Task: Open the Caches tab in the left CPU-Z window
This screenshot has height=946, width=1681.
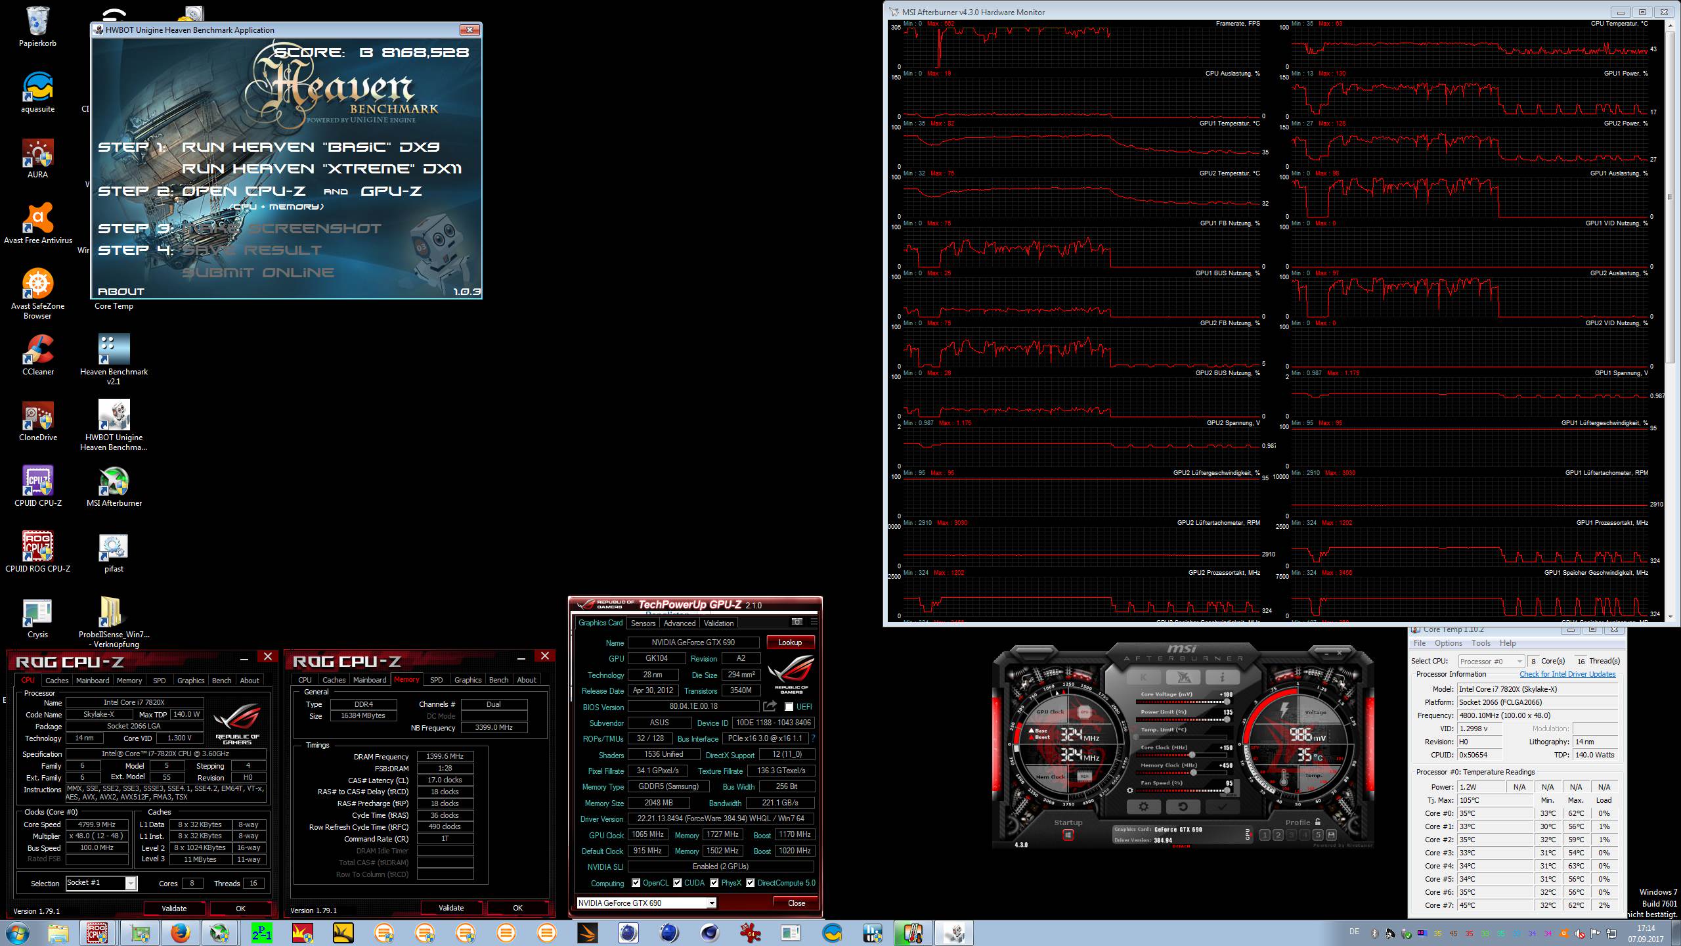Action: (56, 681)
